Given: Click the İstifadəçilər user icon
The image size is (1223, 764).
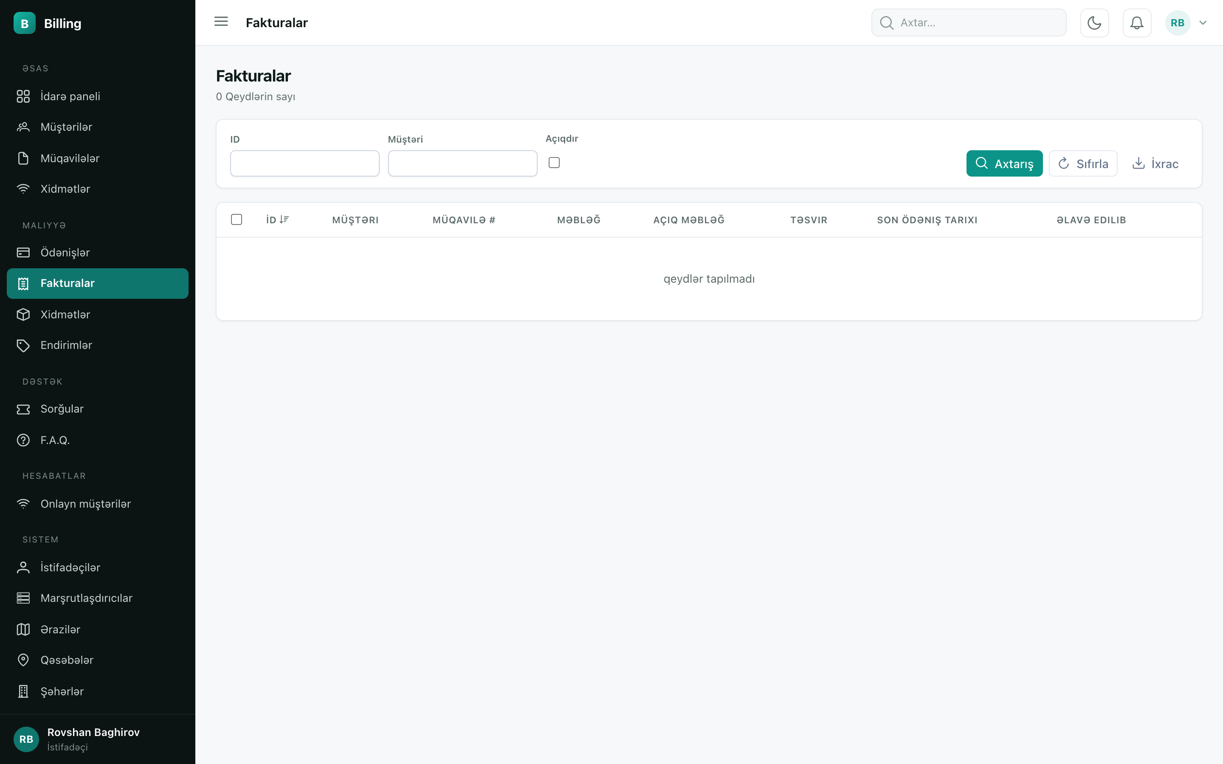Looking at the screenshot, I should 23,567.
